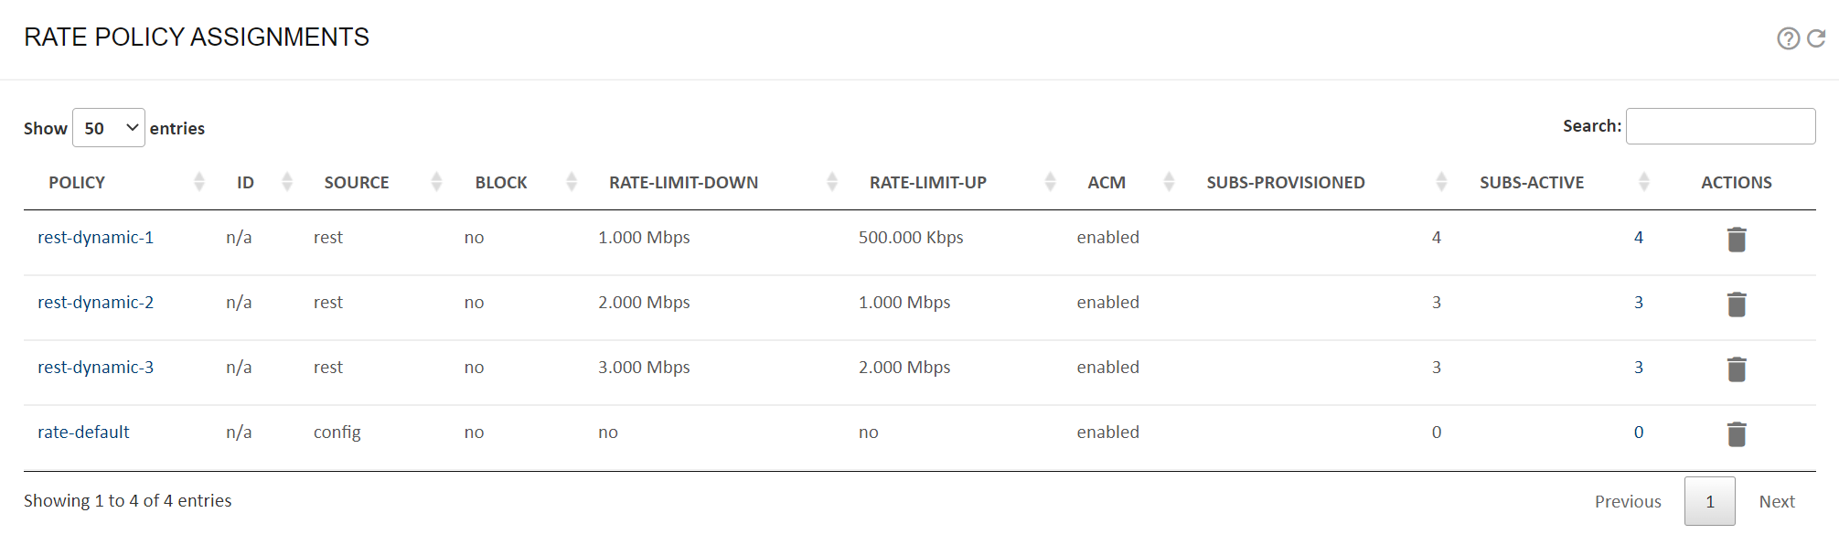
Task: Sort by POLICY column arrows
Action: pos(199,182)
